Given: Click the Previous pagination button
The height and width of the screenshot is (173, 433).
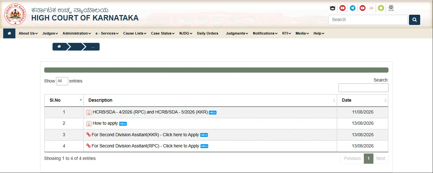Looking at the screenshot, I should [x=352, y=159].
